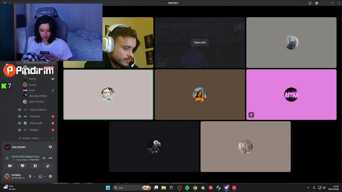342x192 pixels.
Task: Open the activities launcher button
Action: [x=35, y=166]
